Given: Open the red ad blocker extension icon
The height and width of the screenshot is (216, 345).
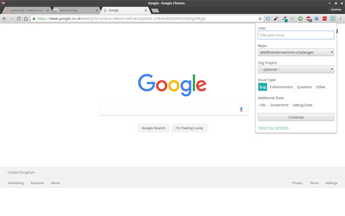Looking at the screenshot, I should click(309, 19).
